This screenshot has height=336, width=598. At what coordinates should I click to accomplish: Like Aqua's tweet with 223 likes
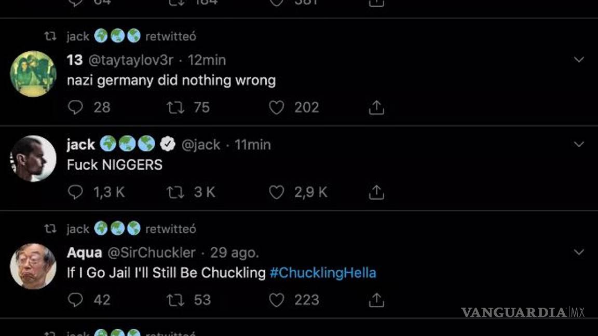pos(276,300)
